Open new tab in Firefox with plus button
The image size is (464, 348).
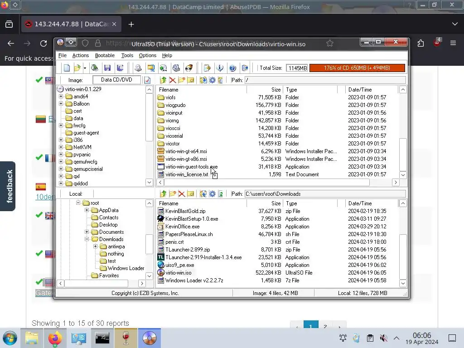click(x=131, y=24)
